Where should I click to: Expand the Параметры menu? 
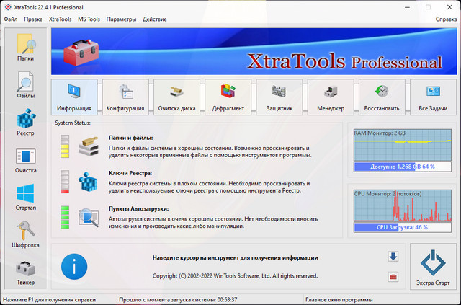click(120, 19)
